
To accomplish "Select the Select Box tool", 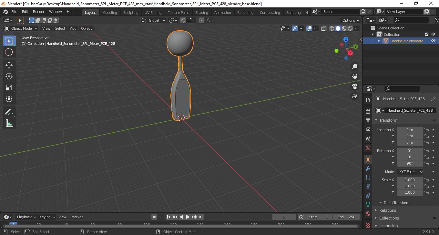I will click(x=9, y=41).
